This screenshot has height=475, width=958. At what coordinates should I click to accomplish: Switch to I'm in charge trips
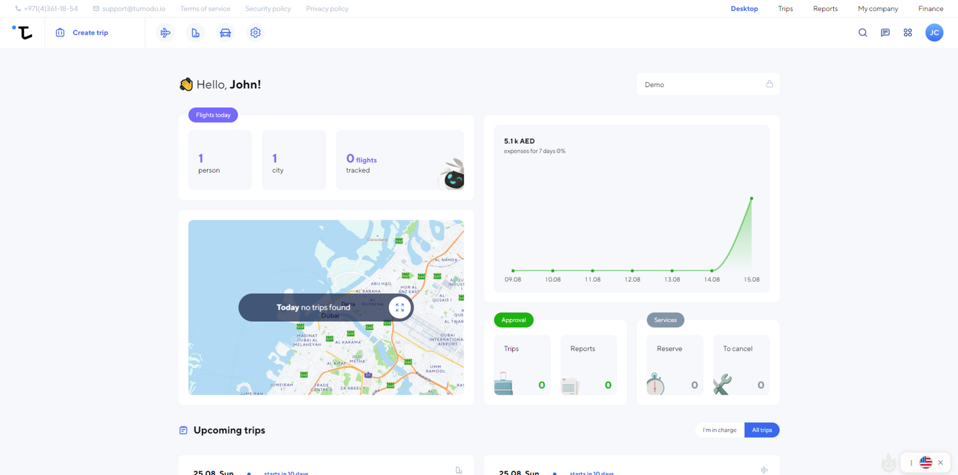(719, 430)
